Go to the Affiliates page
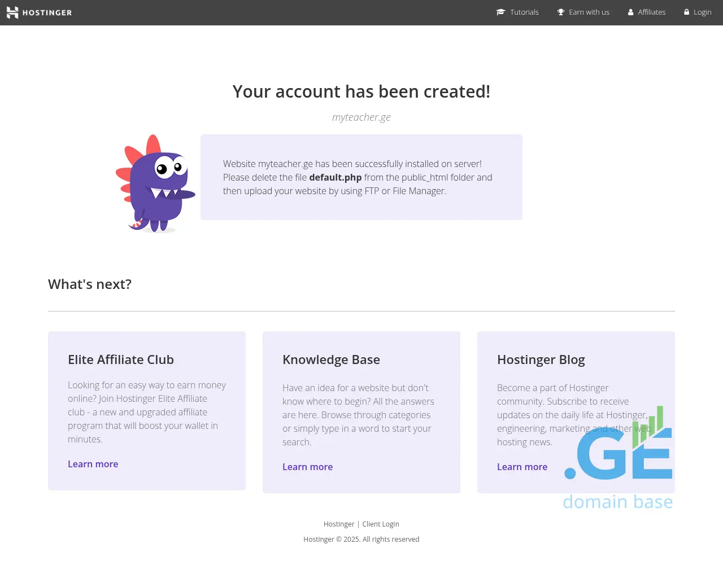Image resolution: width=723 pixels, height=570 pixels. pos(652,12)
